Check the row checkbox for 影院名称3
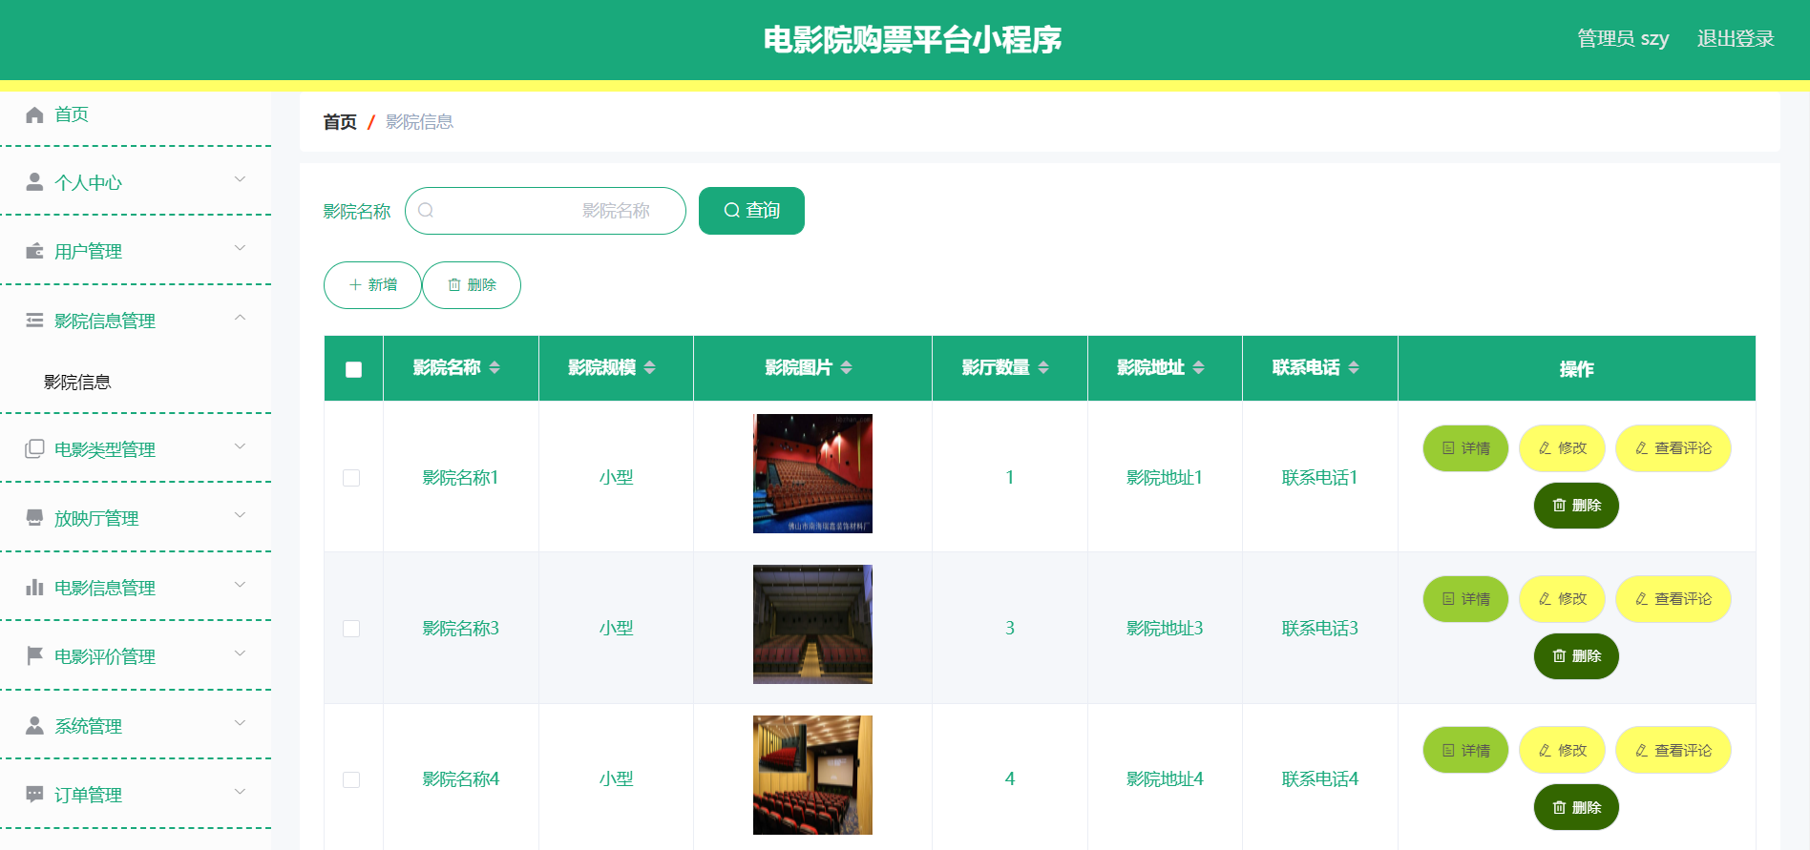The width and height of the screenshot is (1810, 850). [351, 629]
